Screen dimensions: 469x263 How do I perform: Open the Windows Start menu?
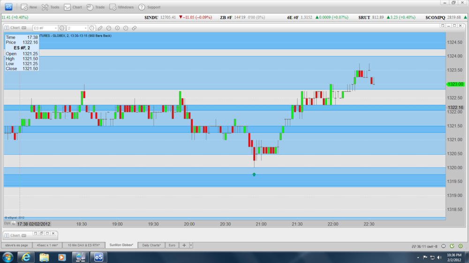click(8, 257)
